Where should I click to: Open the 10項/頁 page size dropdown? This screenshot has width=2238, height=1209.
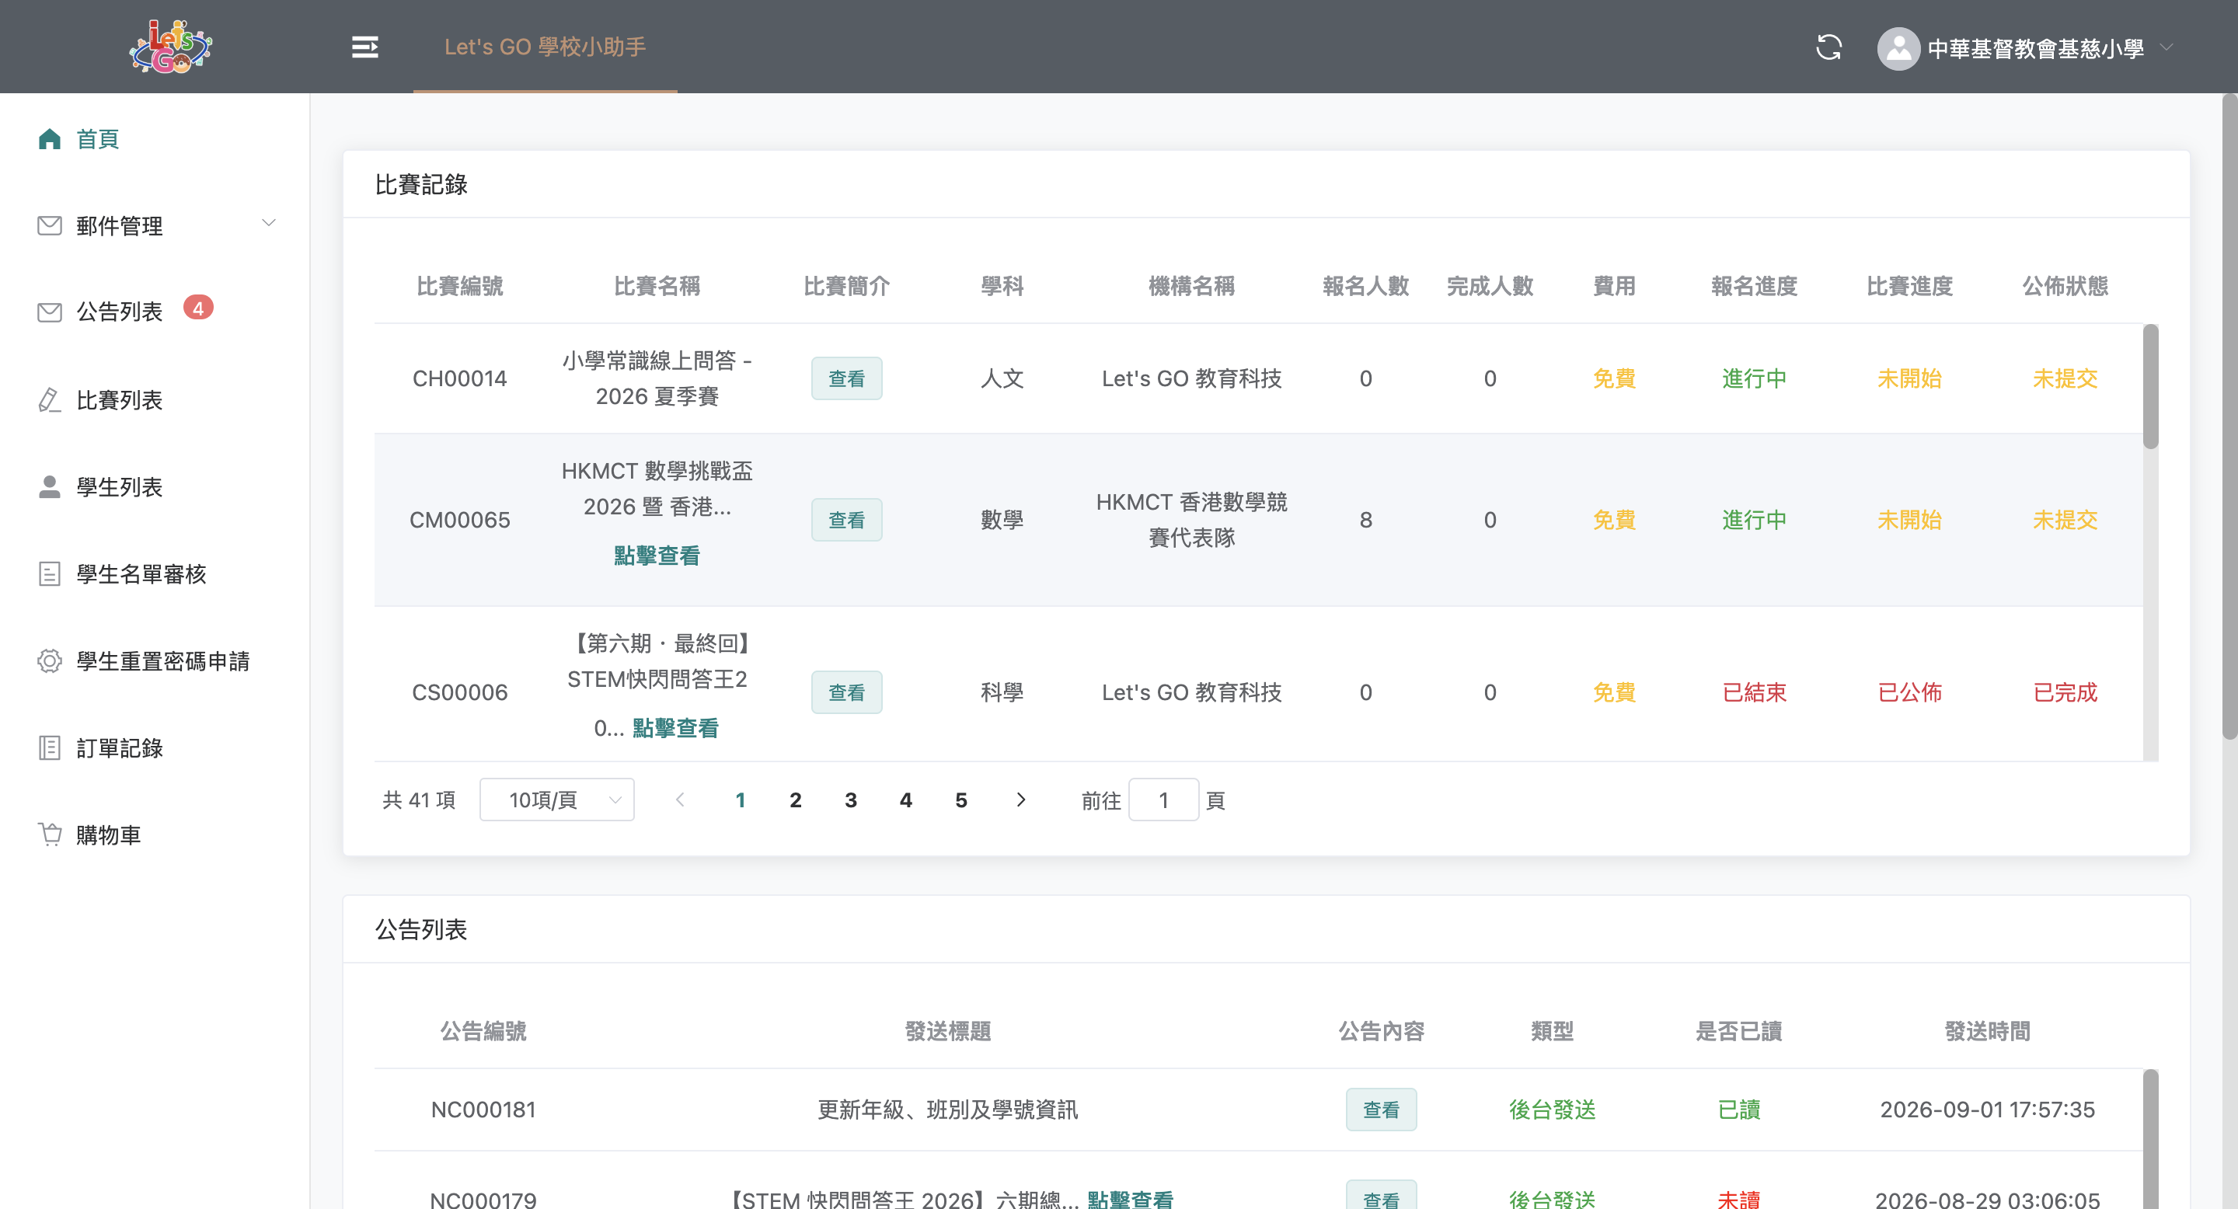[557, 800]
